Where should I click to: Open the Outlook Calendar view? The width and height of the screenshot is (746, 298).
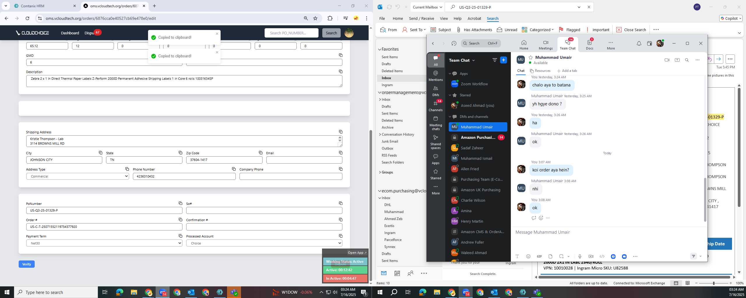tap(397, 273)
